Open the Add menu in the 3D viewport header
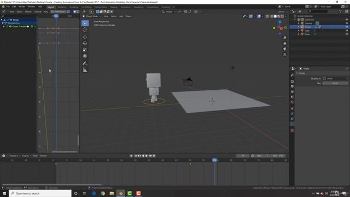The width and height of the screenshot is (350, 197). point(121,16)
